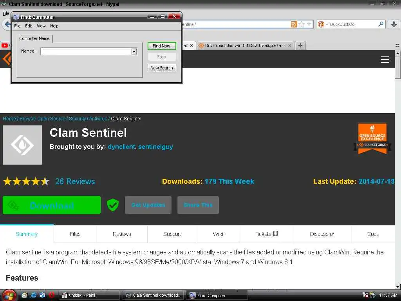Follow the Antivirus breadcrumb link

[98, 118]
